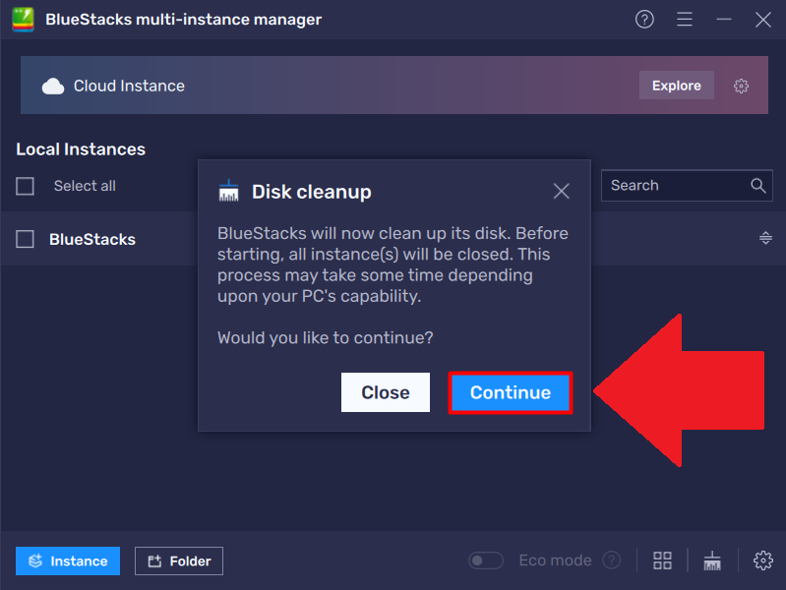The width and height of the screenshot is (786, 590).
Task: Click the Instance button to create new instance
Action: (68, 560)
